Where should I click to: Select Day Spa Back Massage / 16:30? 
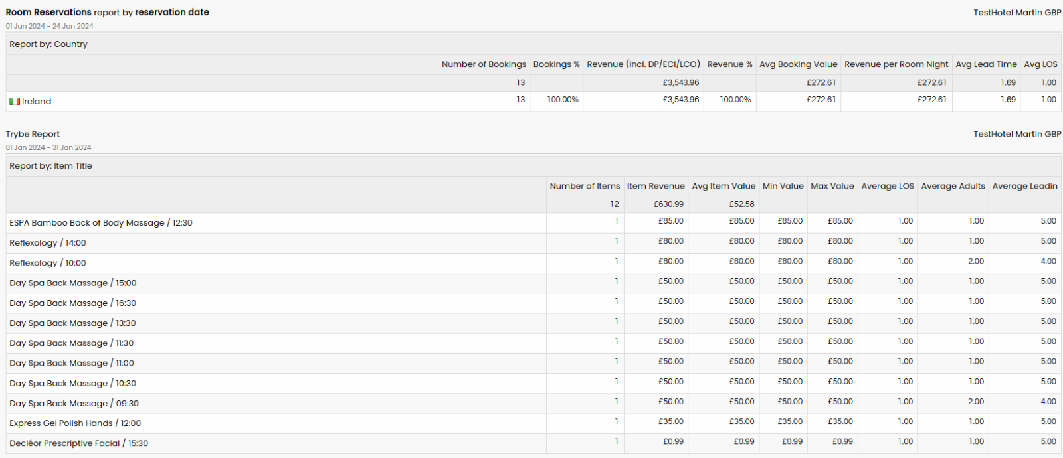(x=73, y=303)
